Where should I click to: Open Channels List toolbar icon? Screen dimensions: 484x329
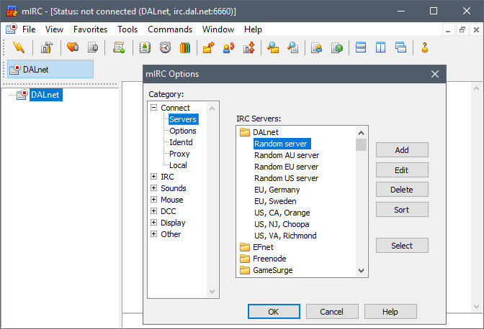click(93, 47)
